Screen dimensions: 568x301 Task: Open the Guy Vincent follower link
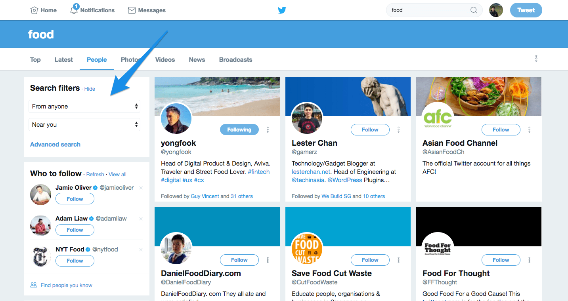tap(205, 196)
